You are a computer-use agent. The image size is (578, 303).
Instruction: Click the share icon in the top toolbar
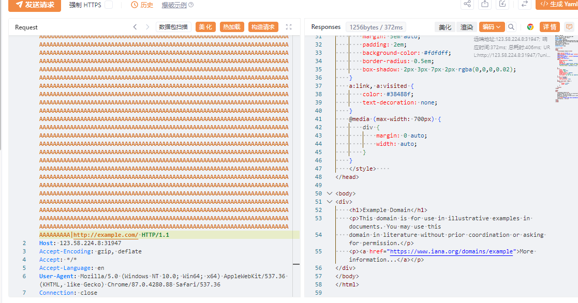click(x=467, y=5)
